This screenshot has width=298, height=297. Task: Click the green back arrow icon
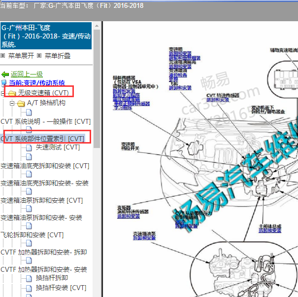(x=5, y=74)
